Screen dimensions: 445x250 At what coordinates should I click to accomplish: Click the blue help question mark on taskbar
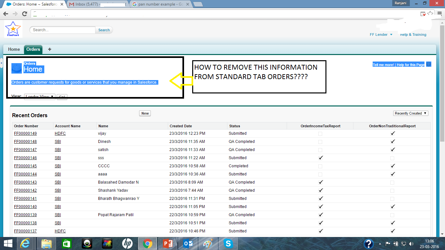368,243
